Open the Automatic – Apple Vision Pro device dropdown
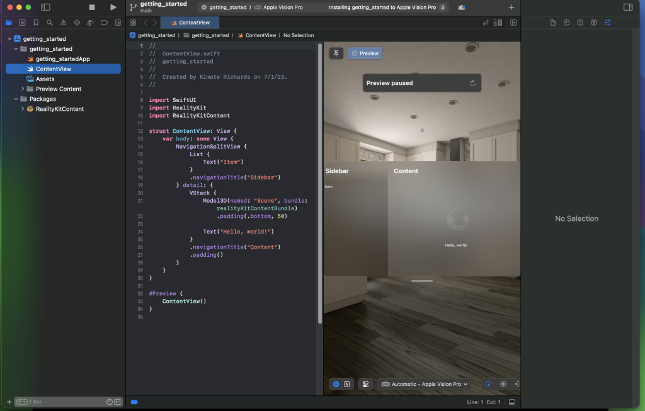645x411 pixels. [x=423, y=383]
